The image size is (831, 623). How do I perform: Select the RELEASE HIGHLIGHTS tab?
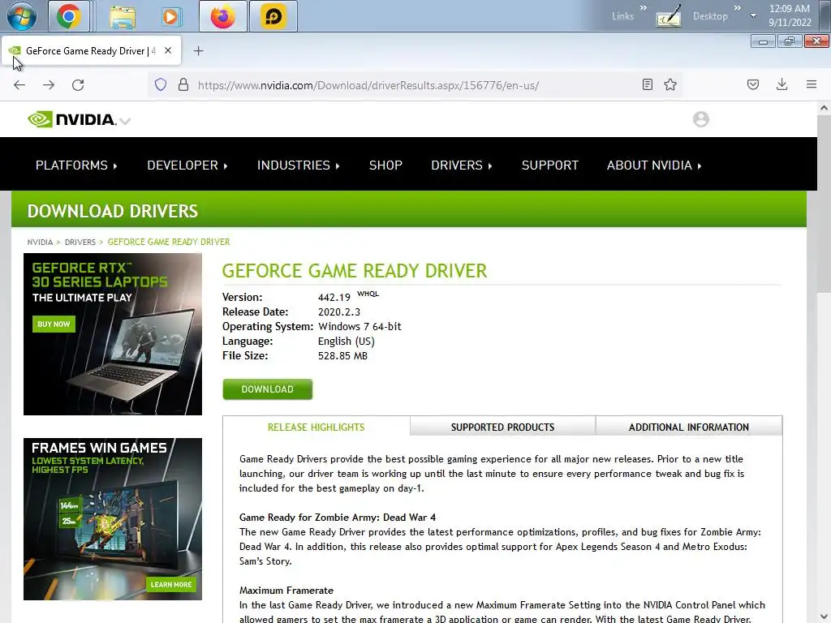click(x=316, y=427)
